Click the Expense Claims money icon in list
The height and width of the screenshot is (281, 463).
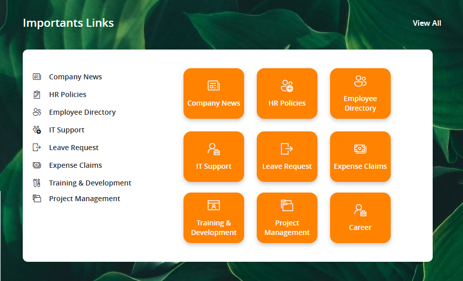tap(36, 165)
